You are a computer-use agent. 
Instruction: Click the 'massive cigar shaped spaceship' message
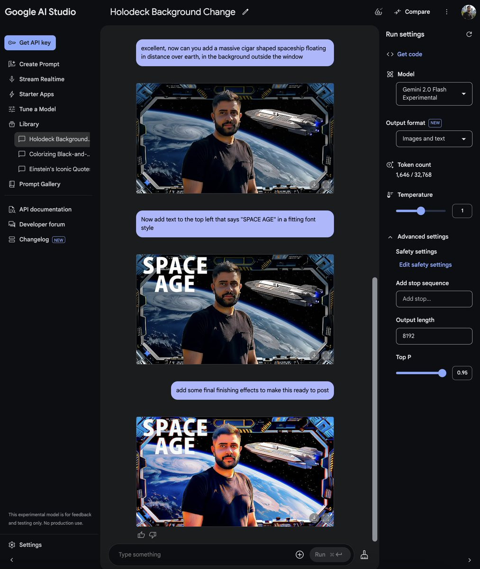coord(235,52)
